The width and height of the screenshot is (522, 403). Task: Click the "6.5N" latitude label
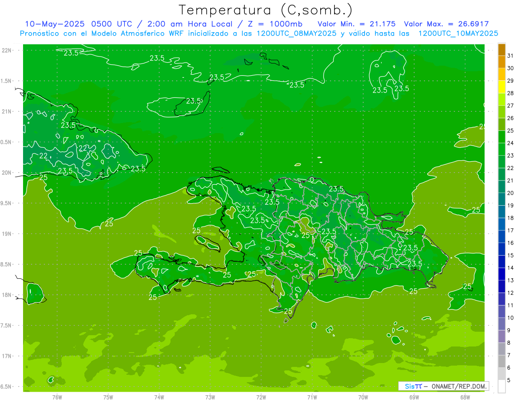[7, 386]
